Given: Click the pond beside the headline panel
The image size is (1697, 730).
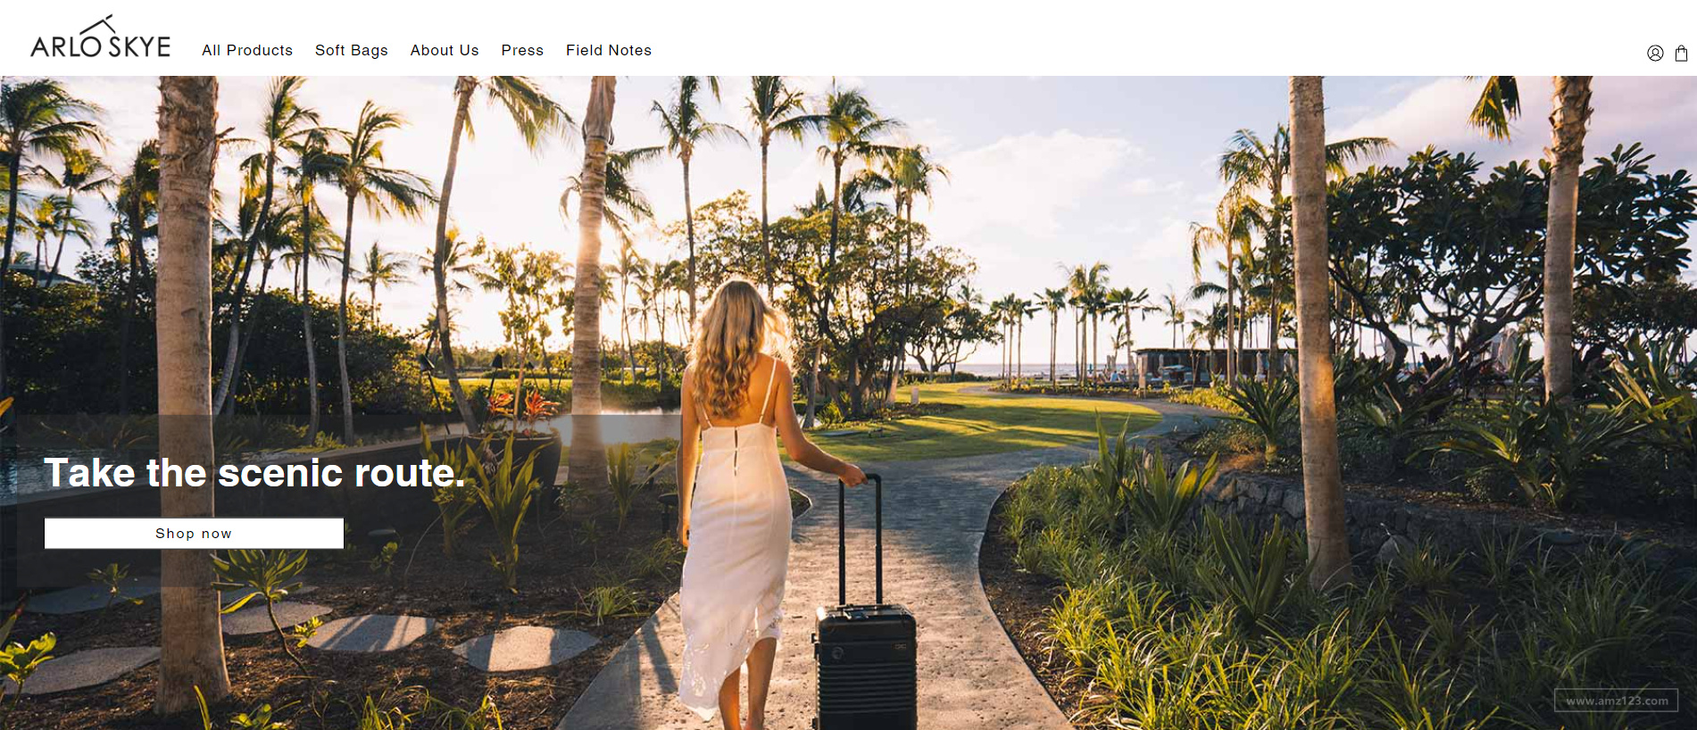Looking at the screenshot, I should [625, 425].
